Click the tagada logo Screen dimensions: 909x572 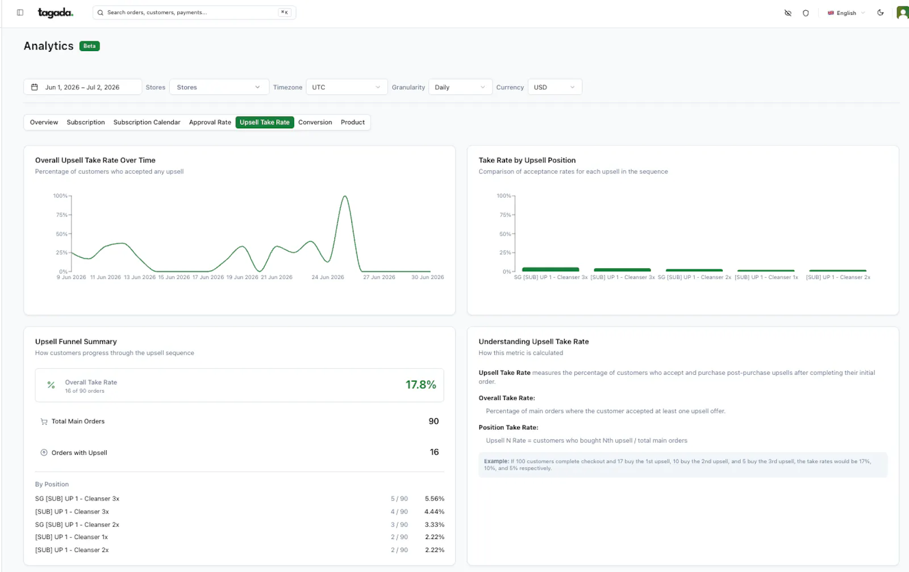click(x=55, y=12)
